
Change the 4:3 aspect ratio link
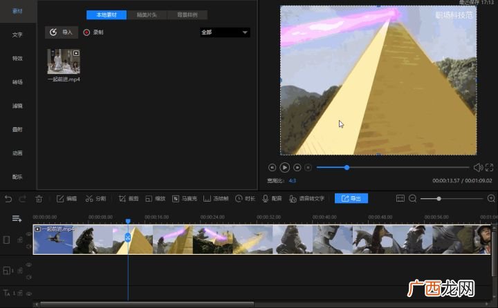292,181
